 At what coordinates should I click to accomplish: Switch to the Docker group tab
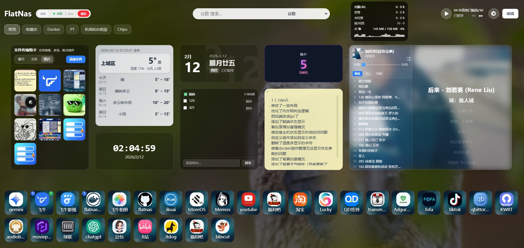[x=54, y=29]
